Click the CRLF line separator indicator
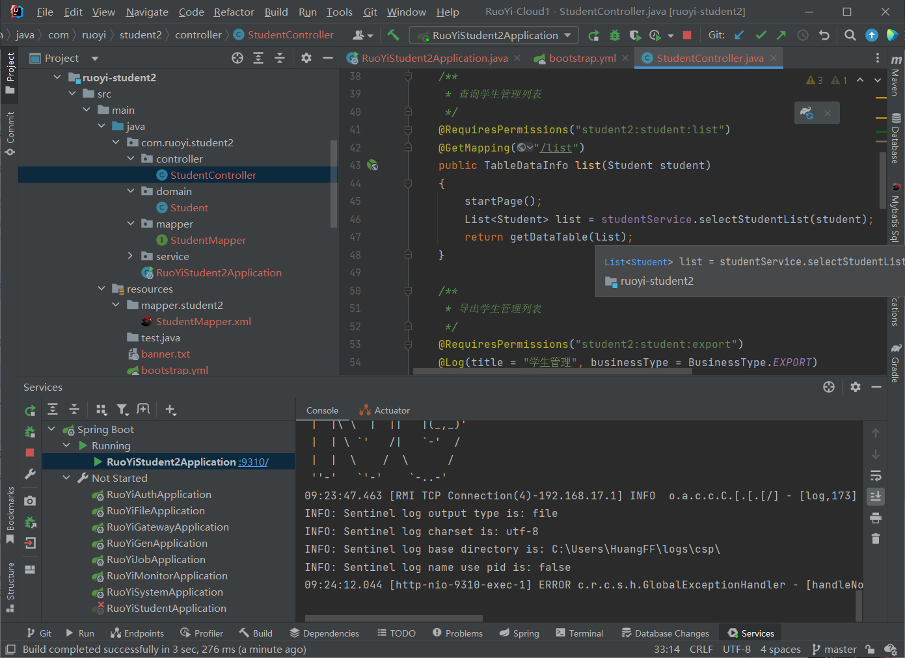The height and width of the screenshot is (658, 905). click(701, 649)
